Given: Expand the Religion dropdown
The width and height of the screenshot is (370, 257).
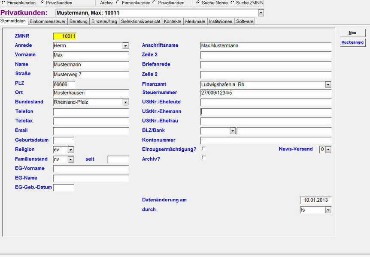Looking at the screenshot, I should tap(70, 149).
